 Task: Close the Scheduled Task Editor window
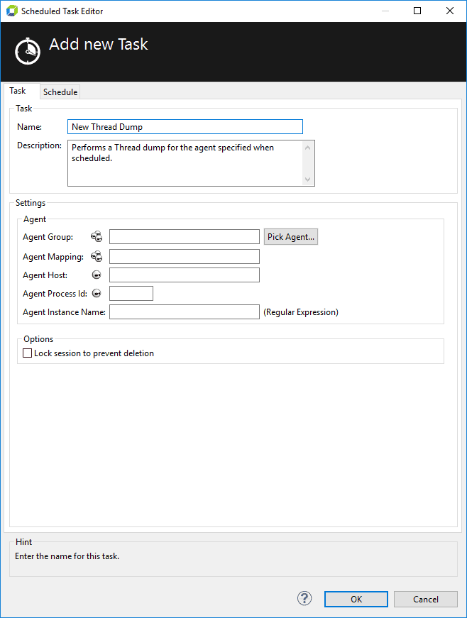pyautogui.click(x=450, y=11)
